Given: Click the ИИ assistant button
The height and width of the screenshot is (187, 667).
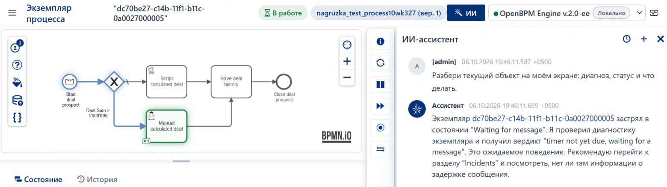Looking at the screenshot, I should point(466,13).
